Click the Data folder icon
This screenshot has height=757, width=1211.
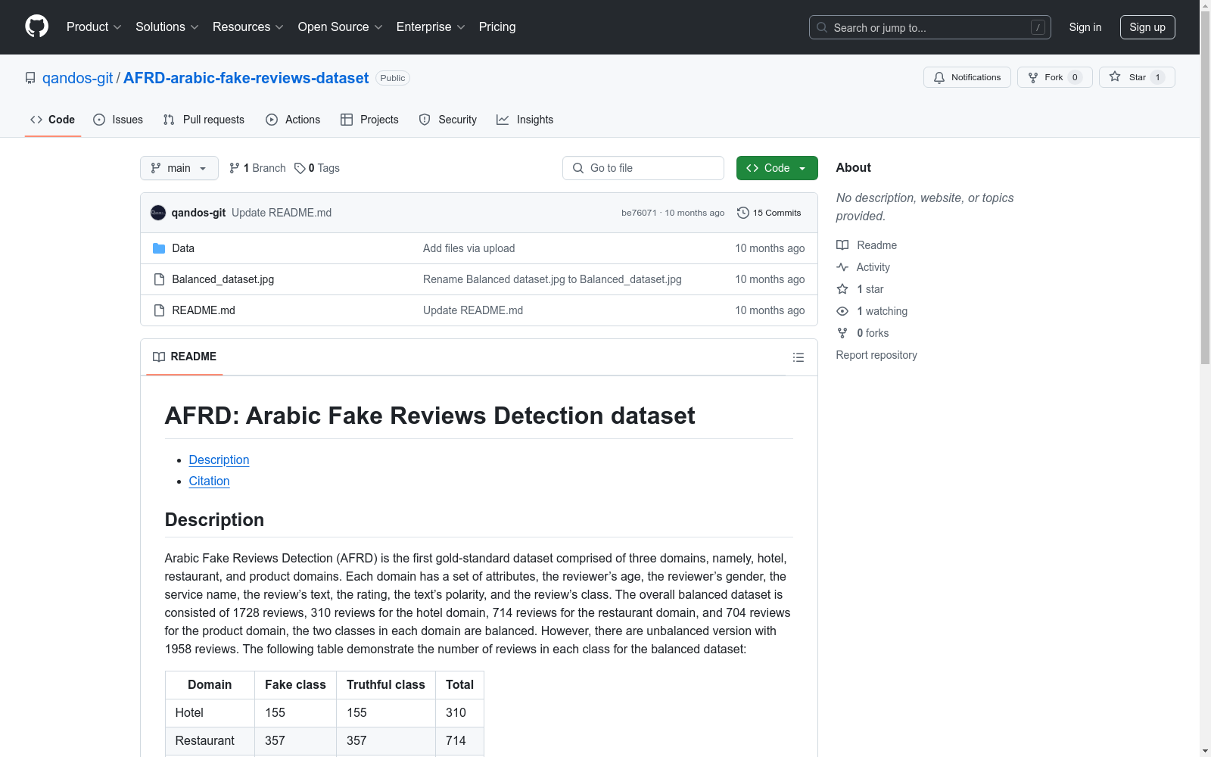[x=159, y=248]
